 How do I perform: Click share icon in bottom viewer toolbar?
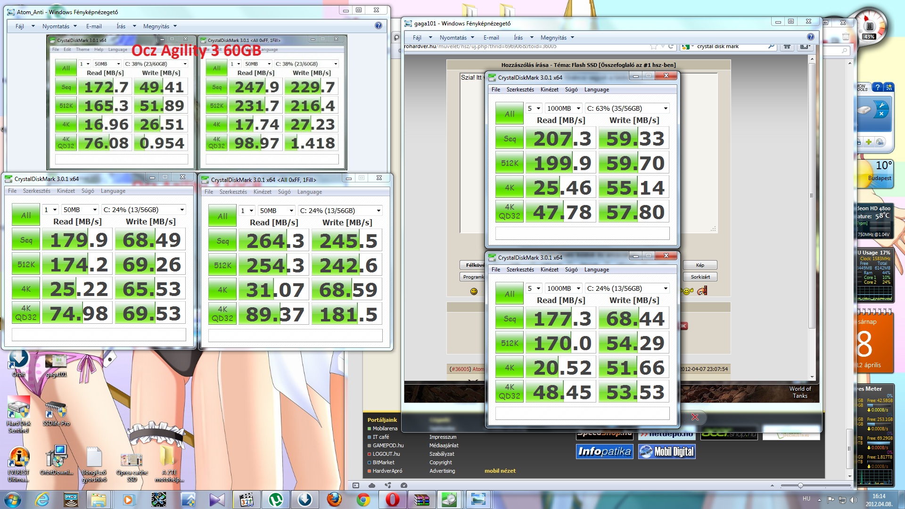point(388,485)
